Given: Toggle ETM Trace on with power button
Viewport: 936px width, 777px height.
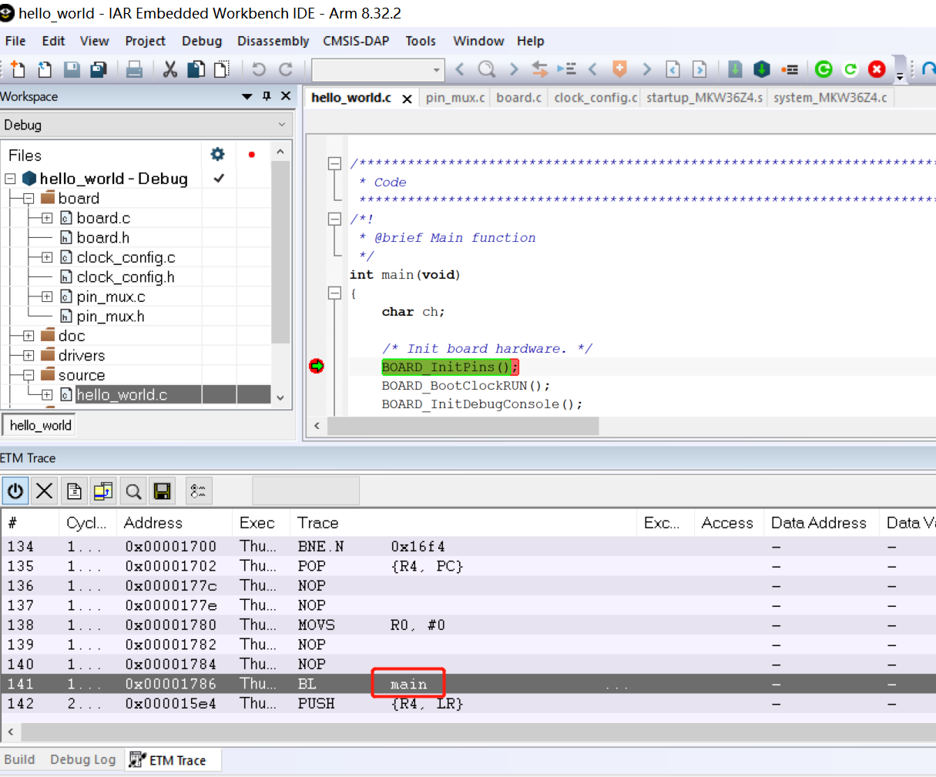Looking at the screenshot, I should point(15,491).
